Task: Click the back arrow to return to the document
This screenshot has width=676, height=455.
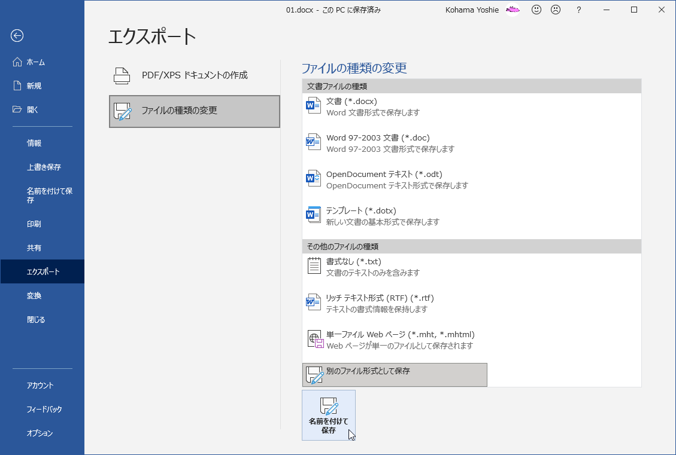Action: click(17, 36)
